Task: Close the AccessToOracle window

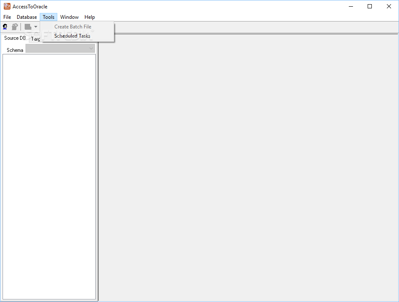Action: tap(389, 6)
